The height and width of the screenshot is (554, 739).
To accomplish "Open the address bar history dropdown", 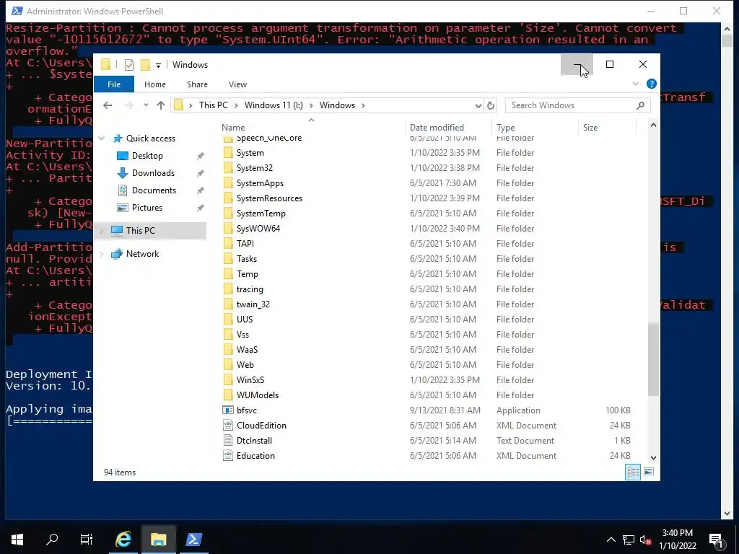I will (478, 105).
